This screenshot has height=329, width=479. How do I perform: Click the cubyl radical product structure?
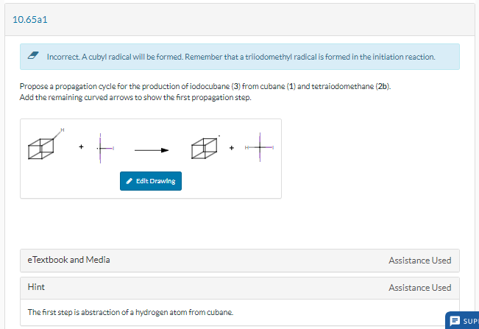click(205, 147)
